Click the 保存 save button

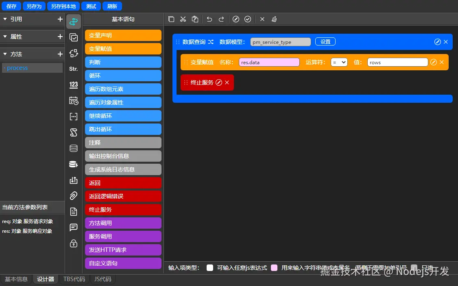click(x=11, y=6)
